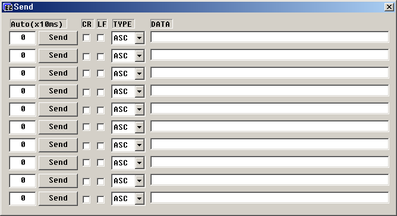This screenshot has height=216, width=397.
Task: Focus the DATA text field in row 1
Action: (270, 37)
